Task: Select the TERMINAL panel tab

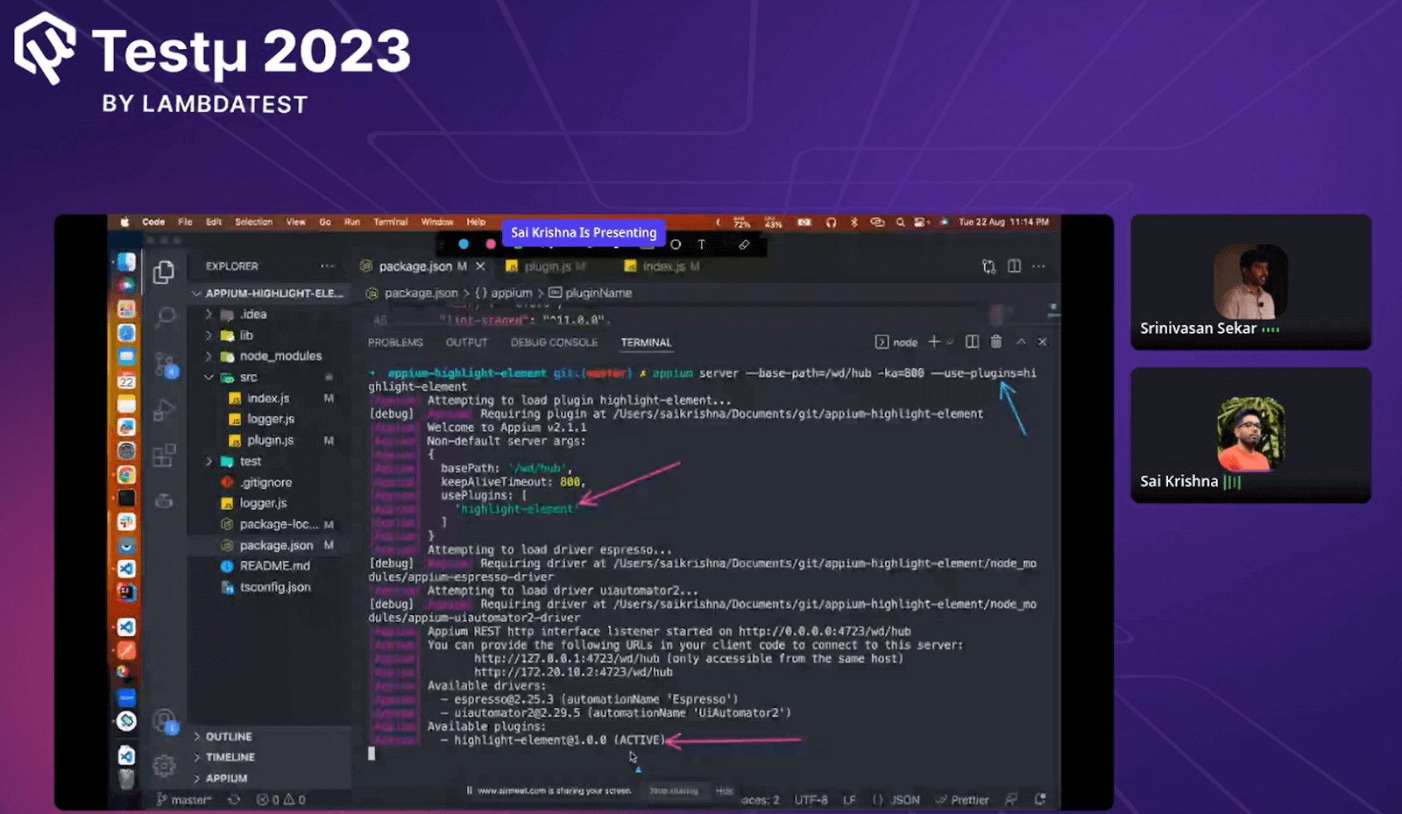Action: (646, 343)
